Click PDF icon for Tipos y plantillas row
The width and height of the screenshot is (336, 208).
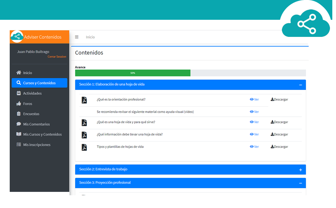tap(84, 147)
